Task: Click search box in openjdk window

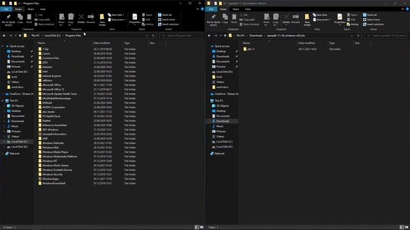Action: tap(386, 36)
